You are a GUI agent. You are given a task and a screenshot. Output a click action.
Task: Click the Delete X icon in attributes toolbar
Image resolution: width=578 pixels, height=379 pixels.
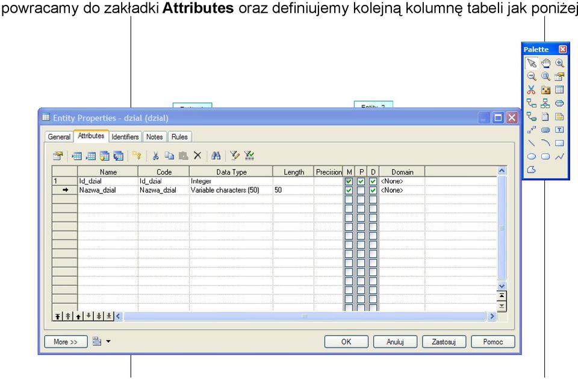coord(197,155)
